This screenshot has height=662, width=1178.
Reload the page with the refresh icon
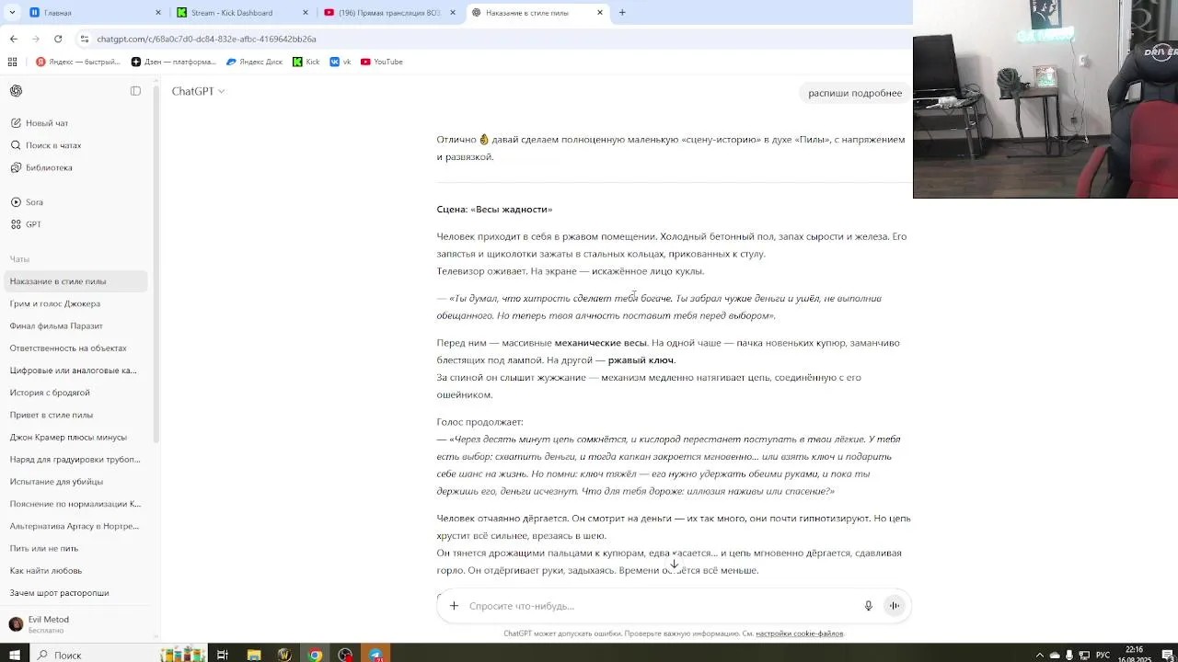point(58,39)
